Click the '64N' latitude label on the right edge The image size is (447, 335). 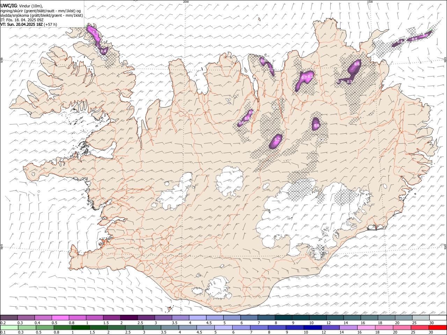[445, 247]
